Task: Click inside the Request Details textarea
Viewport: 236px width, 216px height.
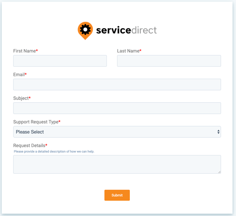Action: [x=117, y=164]
